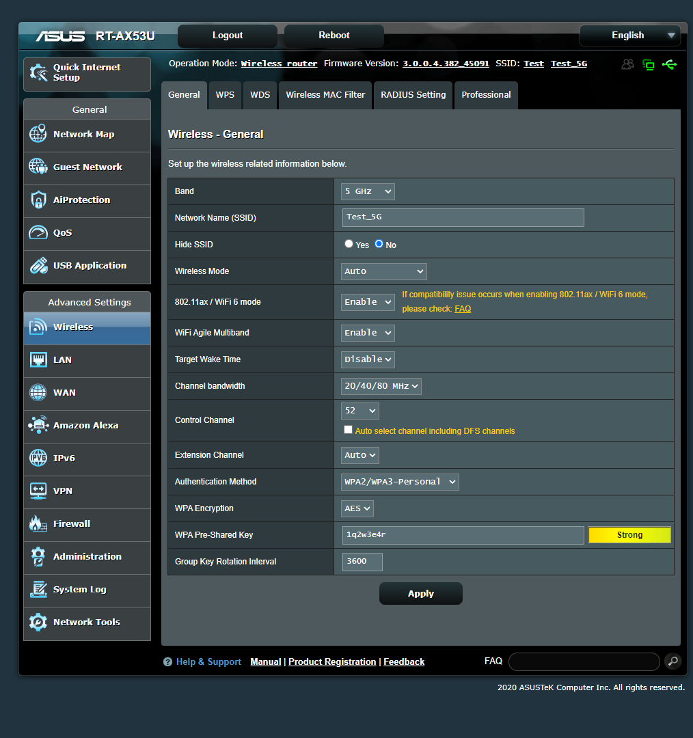The height and width of the screenshot is (738, 693).
Task: Apply the wireless settings
Action: (420, 593)
